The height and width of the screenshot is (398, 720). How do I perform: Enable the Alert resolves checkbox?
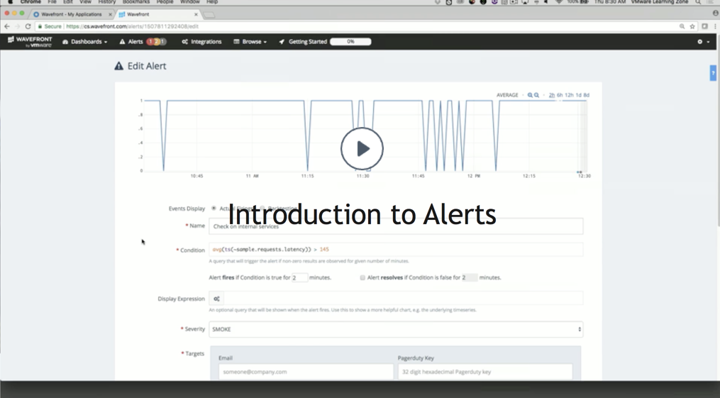click(362, 277)
